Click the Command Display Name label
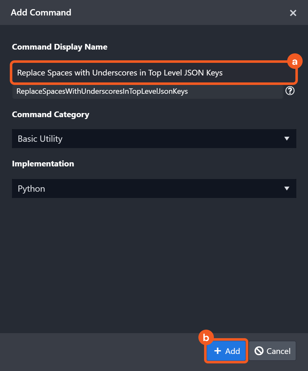The image size is (308, 371). pos(60,47)
